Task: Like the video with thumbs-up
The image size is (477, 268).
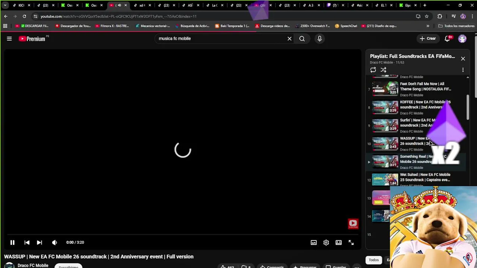Action: pos(227,267)
